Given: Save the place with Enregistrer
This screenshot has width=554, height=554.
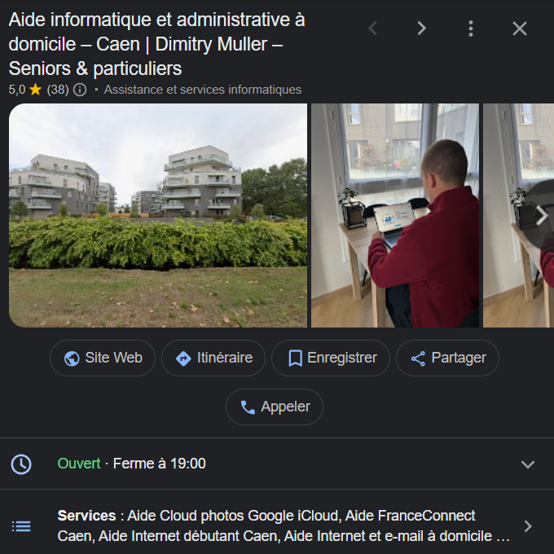Looking at the screenshot, I should [331, 358].
